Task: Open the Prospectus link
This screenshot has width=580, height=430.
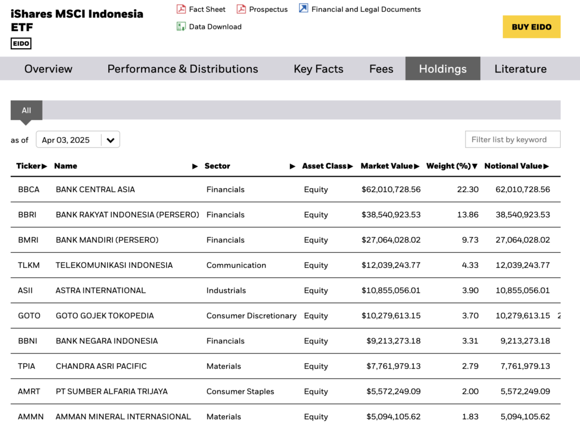Action: click(268, 9)
